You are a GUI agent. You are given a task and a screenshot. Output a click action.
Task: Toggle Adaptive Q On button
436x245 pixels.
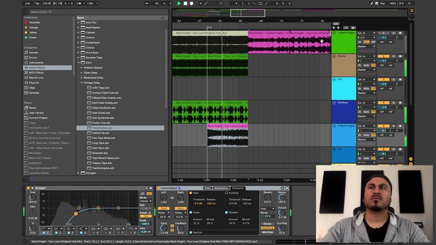146,216
